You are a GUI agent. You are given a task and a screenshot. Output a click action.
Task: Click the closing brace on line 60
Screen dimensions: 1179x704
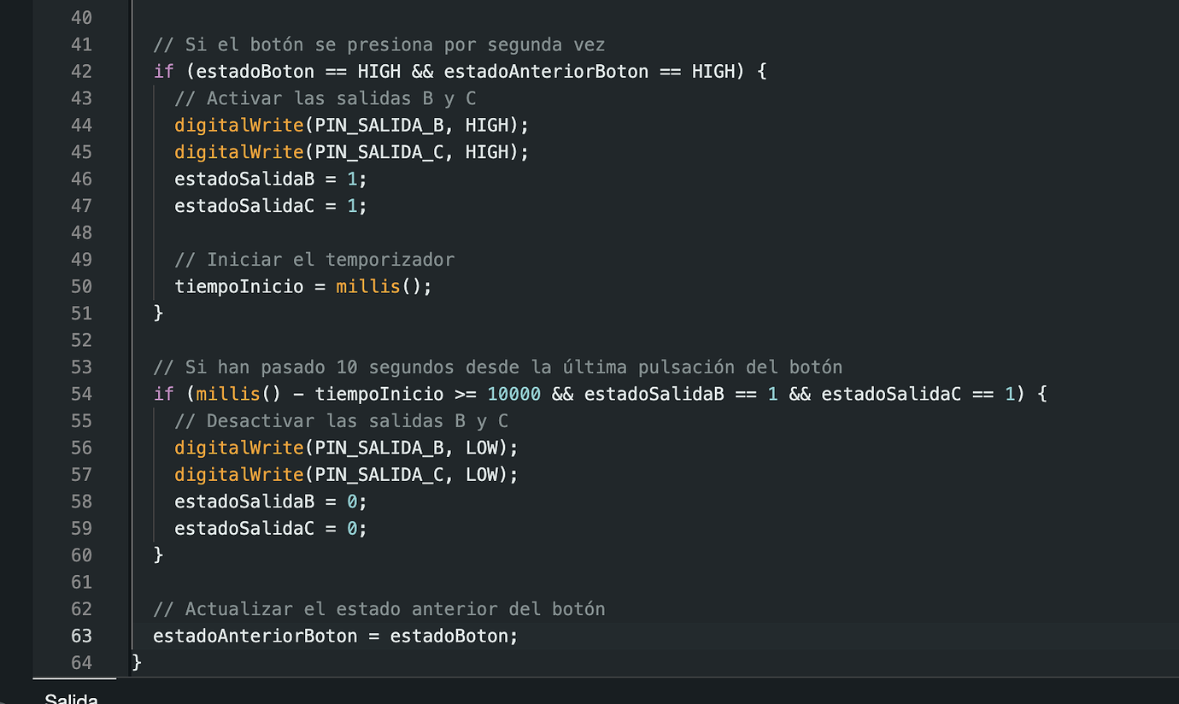click(x=157, y=554)
